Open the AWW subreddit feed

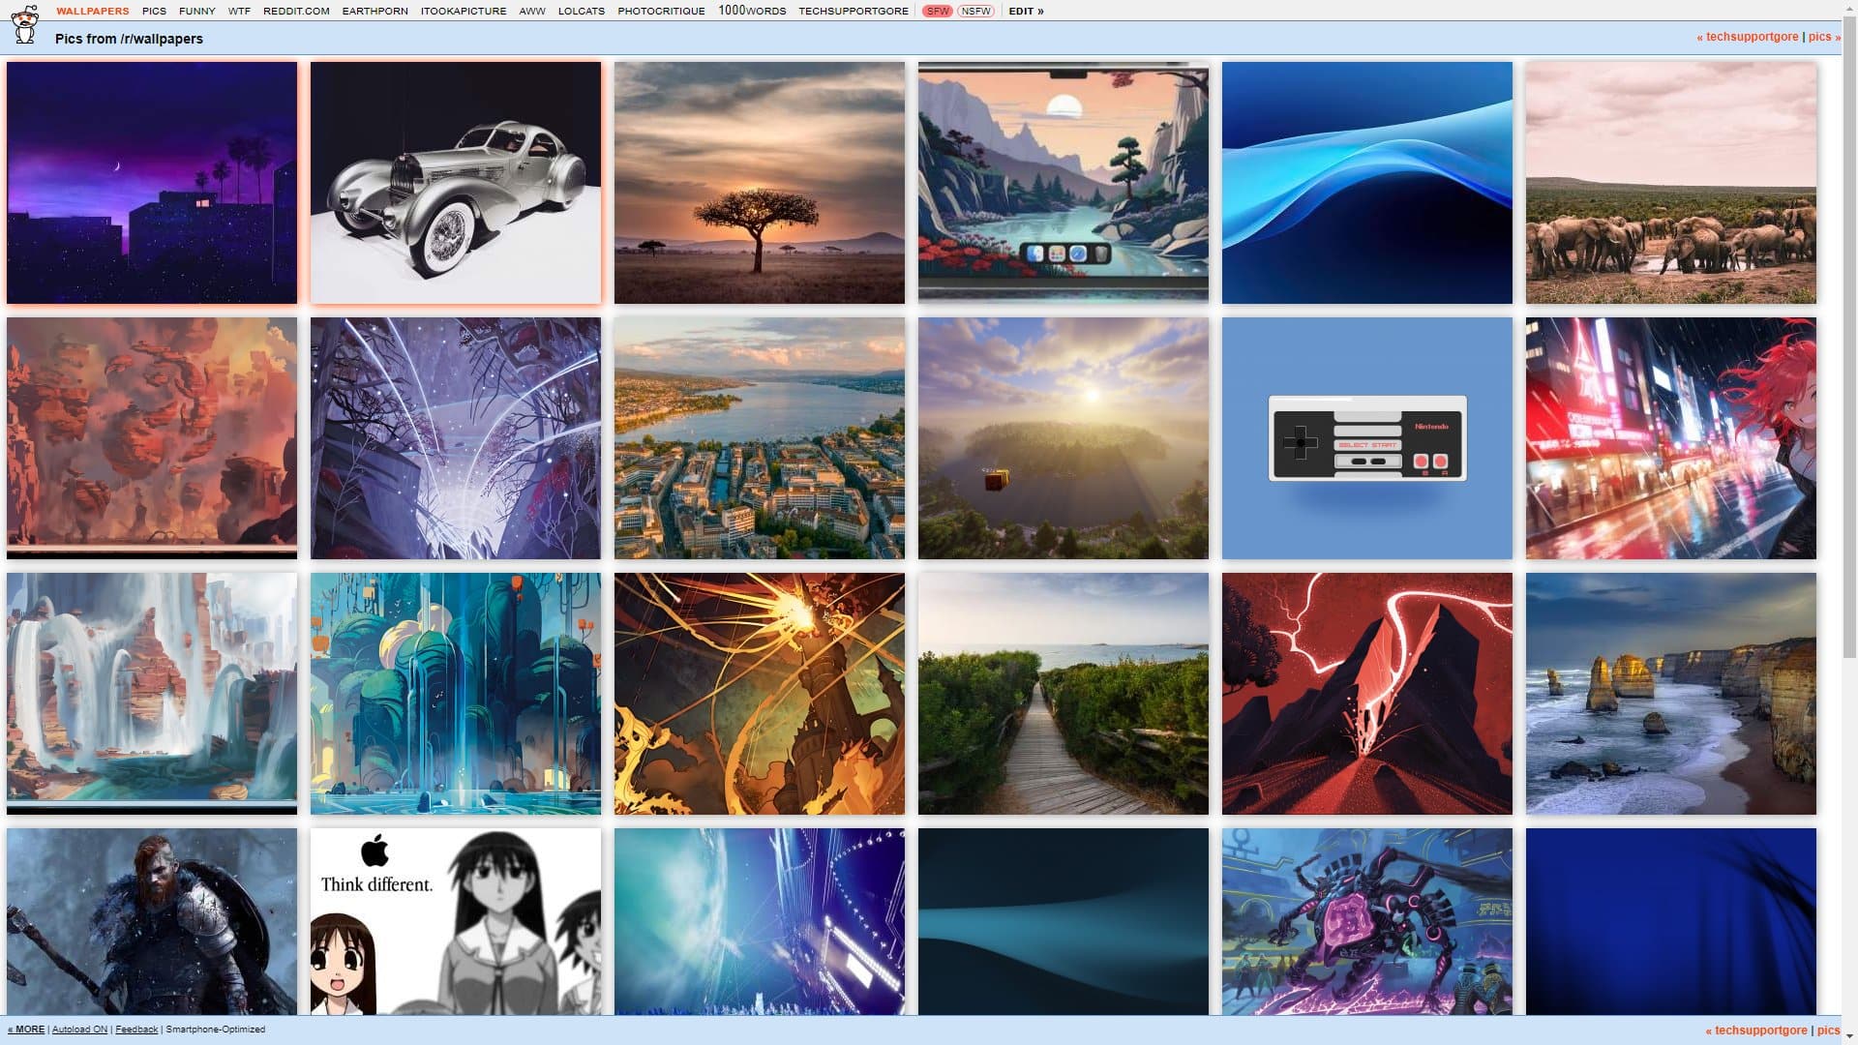[530, 11]
